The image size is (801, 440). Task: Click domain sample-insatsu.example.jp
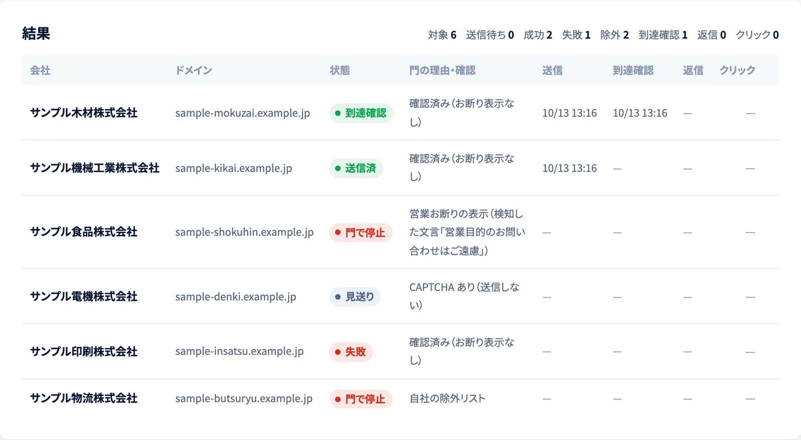239,351
